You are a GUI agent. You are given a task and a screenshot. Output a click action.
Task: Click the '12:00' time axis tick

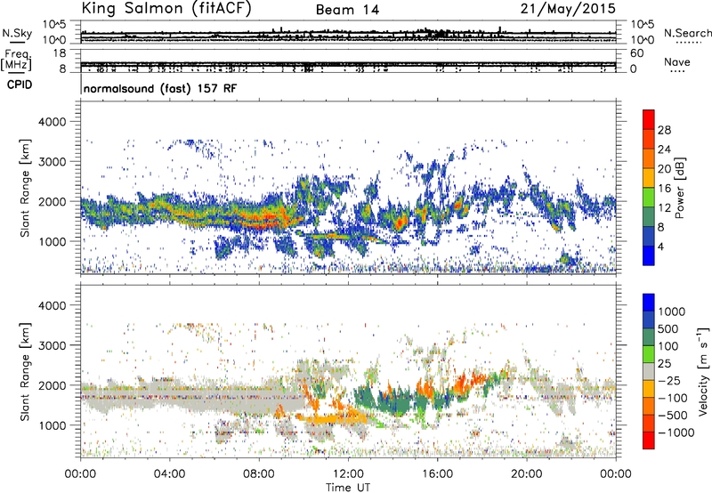pos(348,474)
